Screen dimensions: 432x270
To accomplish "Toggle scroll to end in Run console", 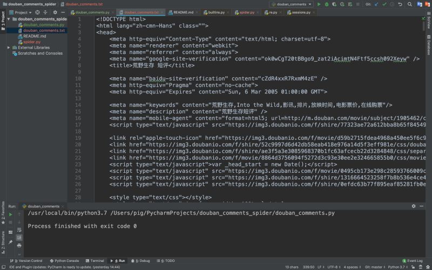I will [19, 238].
